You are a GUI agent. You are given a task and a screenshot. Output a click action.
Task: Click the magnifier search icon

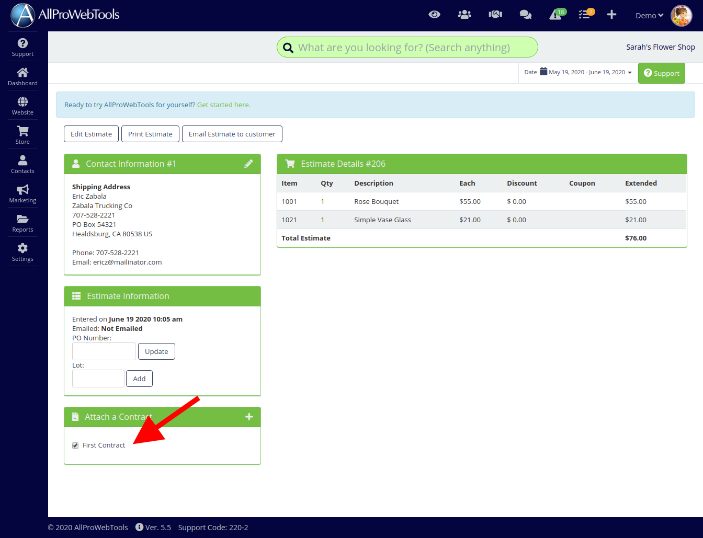(288, 48)
